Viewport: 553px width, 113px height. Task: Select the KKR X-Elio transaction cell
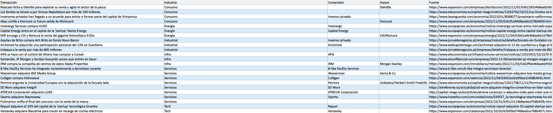(82, 35)
